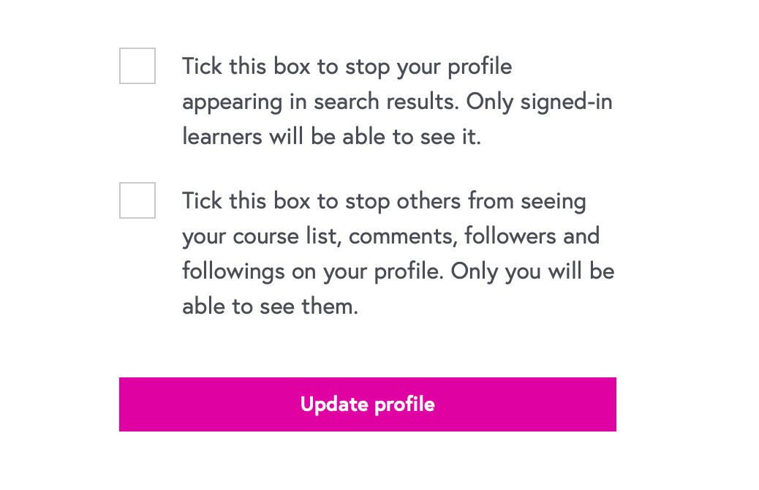The image size is (759, 490).
Task: Enable the hide followers and followings checkbox
Action: [x=137, y=200]
